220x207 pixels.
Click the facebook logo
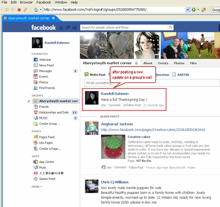tap(44, 28)
